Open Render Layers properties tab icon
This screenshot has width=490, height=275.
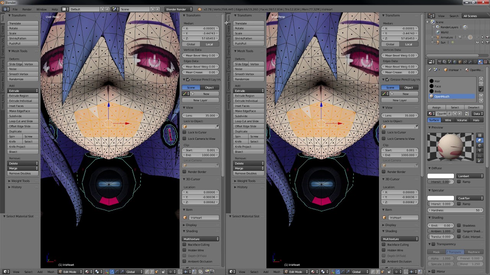coord(444,62)
